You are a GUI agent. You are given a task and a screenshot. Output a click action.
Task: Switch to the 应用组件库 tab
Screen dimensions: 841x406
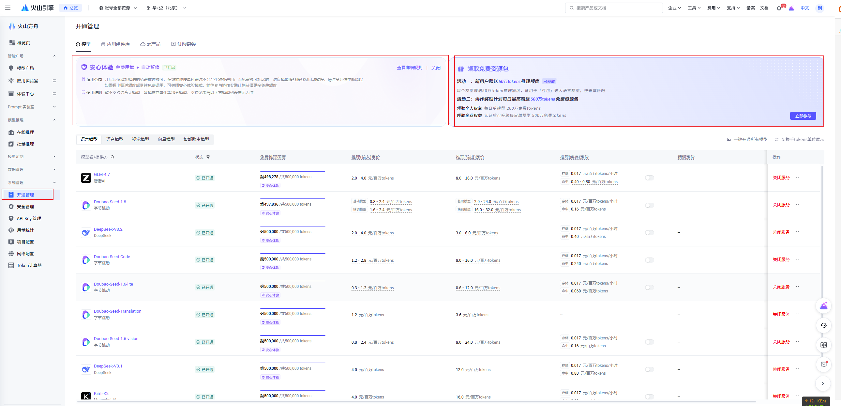[x=115, y=44]
